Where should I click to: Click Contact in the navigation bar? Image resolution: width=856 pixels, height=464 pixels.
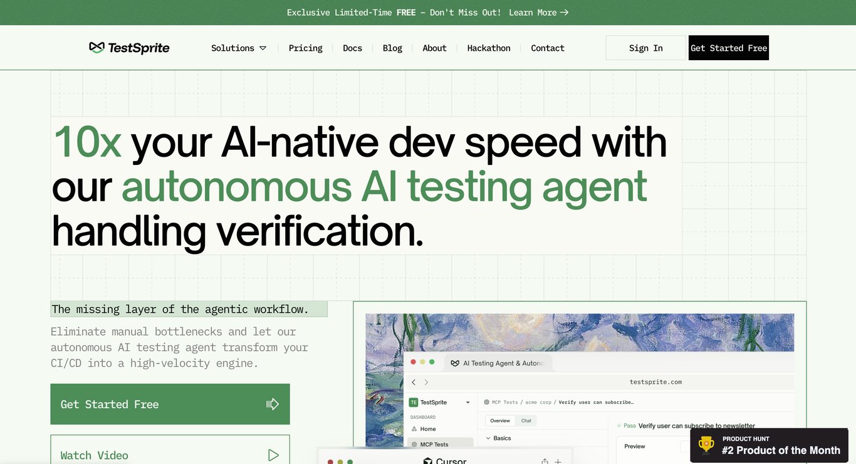548,48
